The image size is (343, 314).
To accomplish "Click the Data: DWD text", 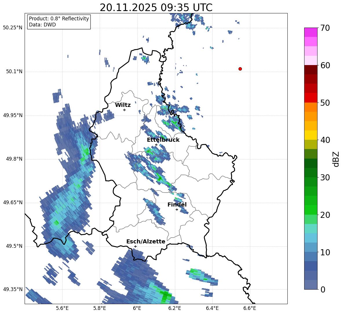I will tap(42, 25).
